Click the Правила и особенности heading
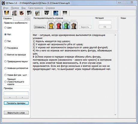The width and height of the screenshot is (138, 124). (x=16, y=23)
